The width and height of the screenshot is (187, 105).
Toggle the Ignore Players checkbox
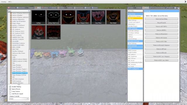point(10,89)
